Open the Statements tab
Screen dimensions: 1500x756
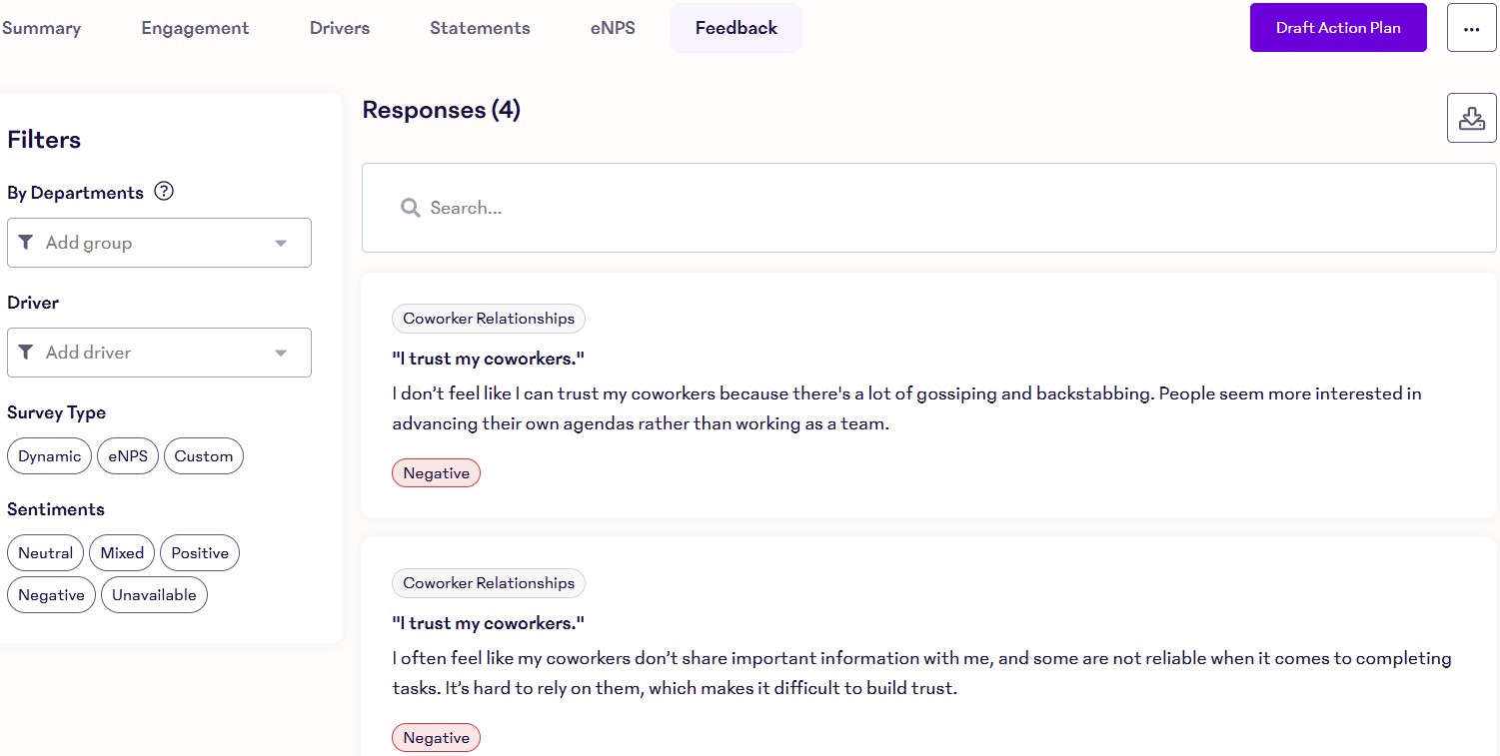click(480, 27)
